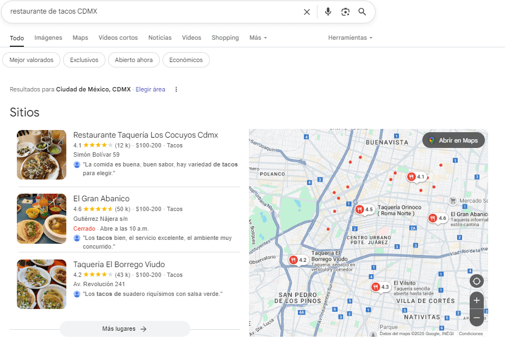Click the Mercado shopping cart map icon
This screenshot has width=505, height=340.
453,201
